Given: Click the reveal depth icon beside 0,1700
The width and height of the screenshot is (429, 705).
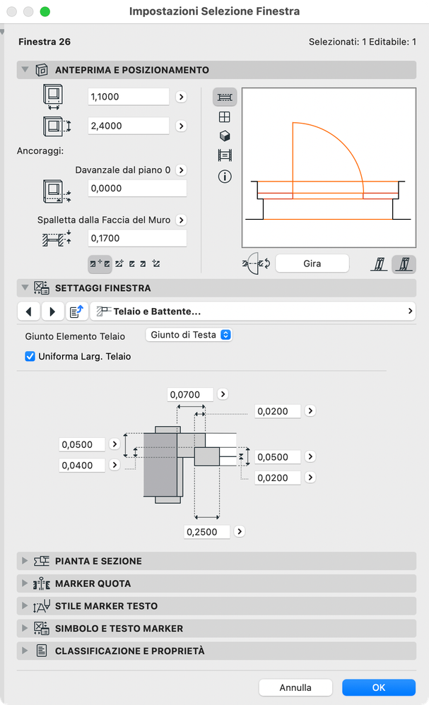Looking at the screenshot, I should 57,238.
